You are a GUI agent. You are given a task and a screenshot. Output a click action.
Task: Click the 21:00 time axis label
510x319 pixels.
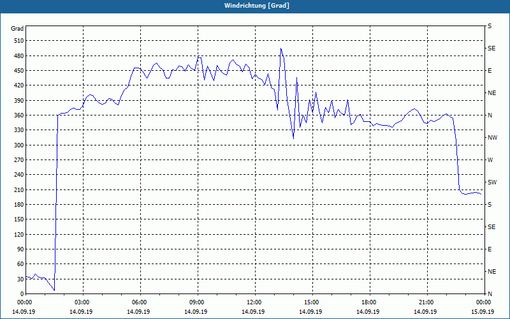[x=425, y=302]
